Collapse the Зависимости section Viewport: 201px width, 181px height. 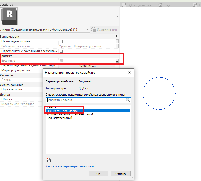[x=116, y=37]
